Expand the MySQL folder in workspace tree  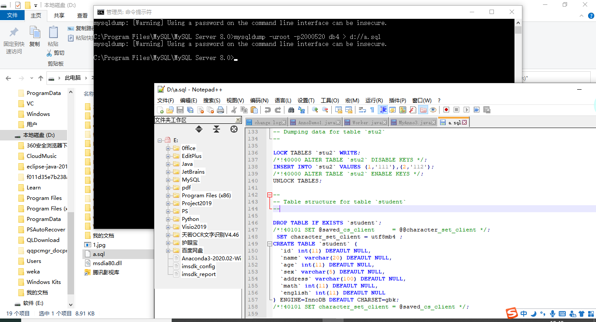168,180
